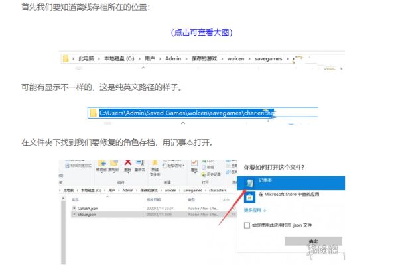Screen dimensions: 398x269
Task: Select characters in the Explorer window breadcrumb
Action: [x=218, y=190]
